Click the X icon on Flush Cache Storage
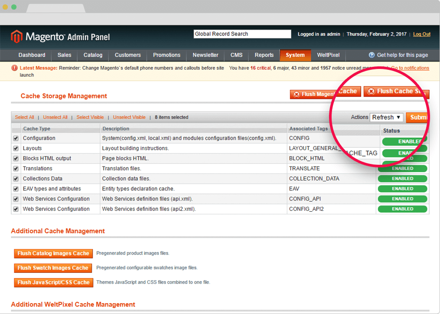Screen dimensions: 440x314 [372, 92]
